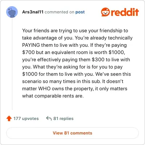The width and height of the screenshot is (145, 145).
Task: Follow the blue "post" link
Action: [80, 12]
